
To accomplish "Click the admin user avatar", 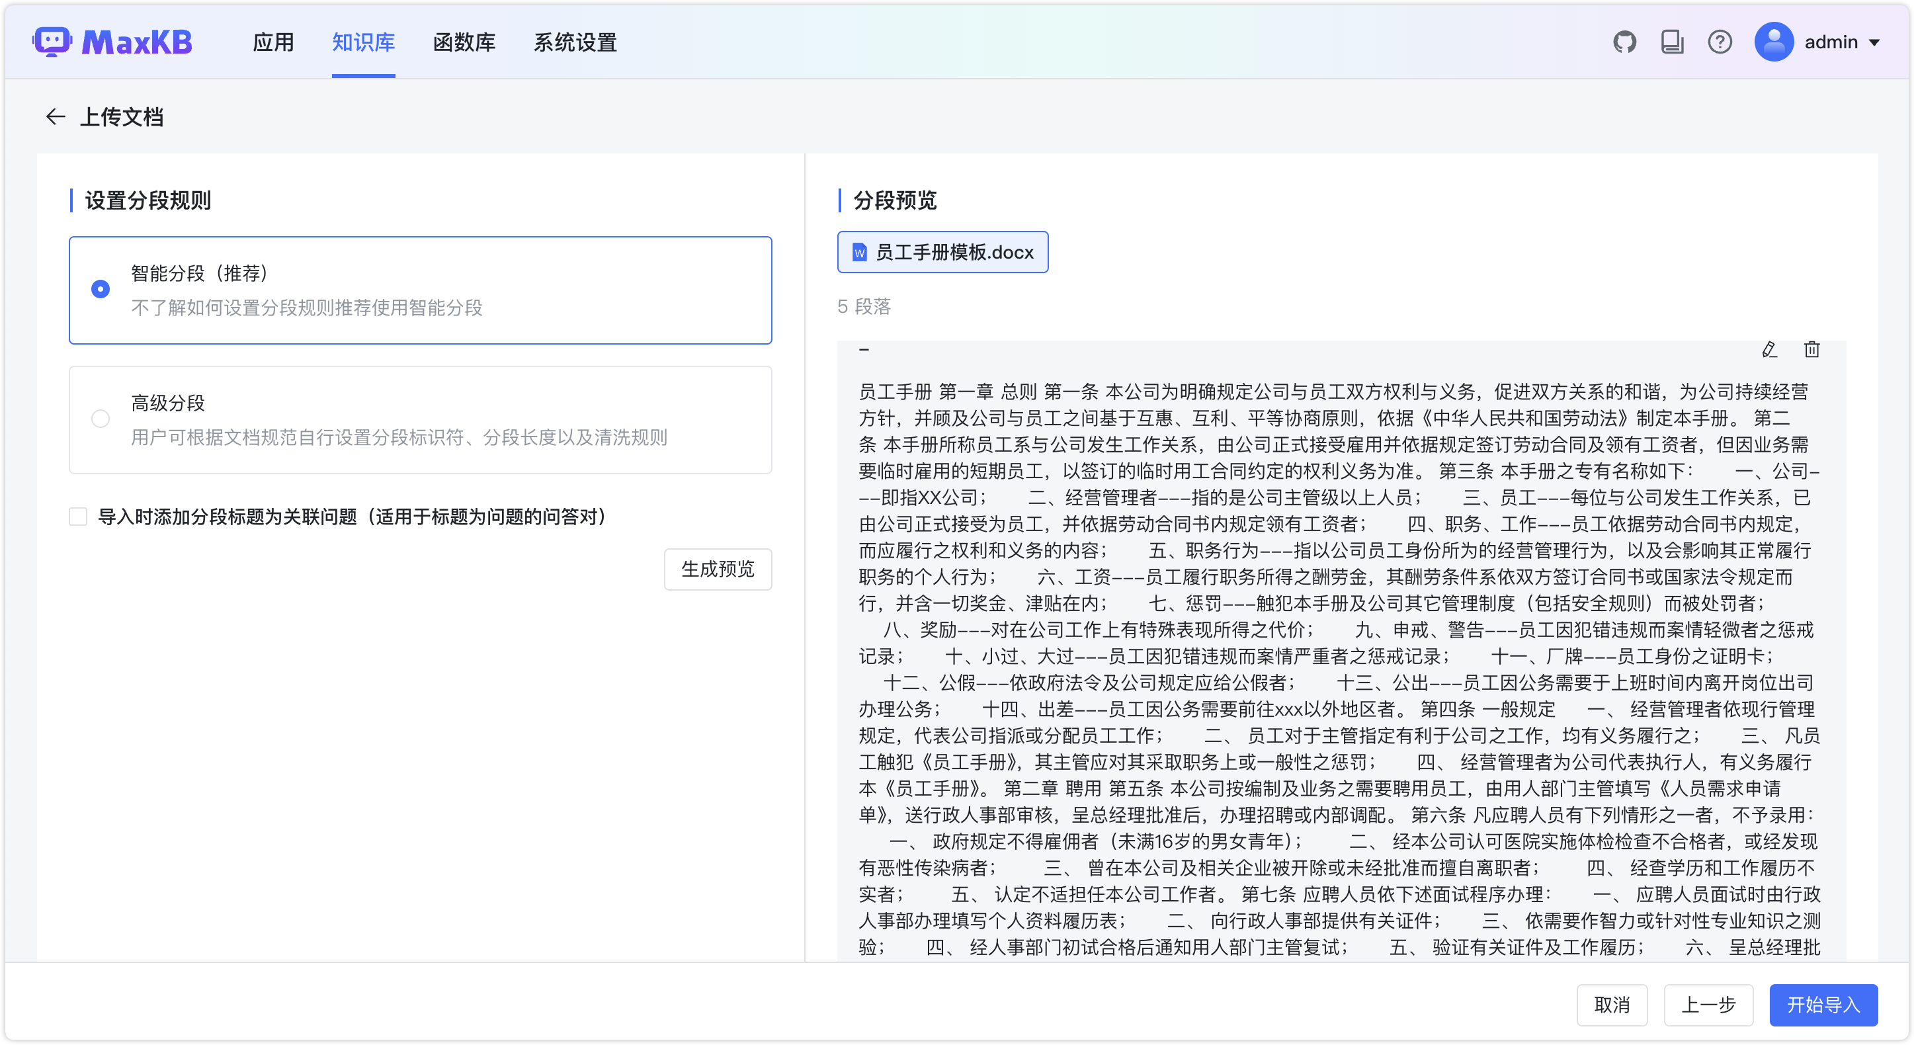I will point(1774,42).
